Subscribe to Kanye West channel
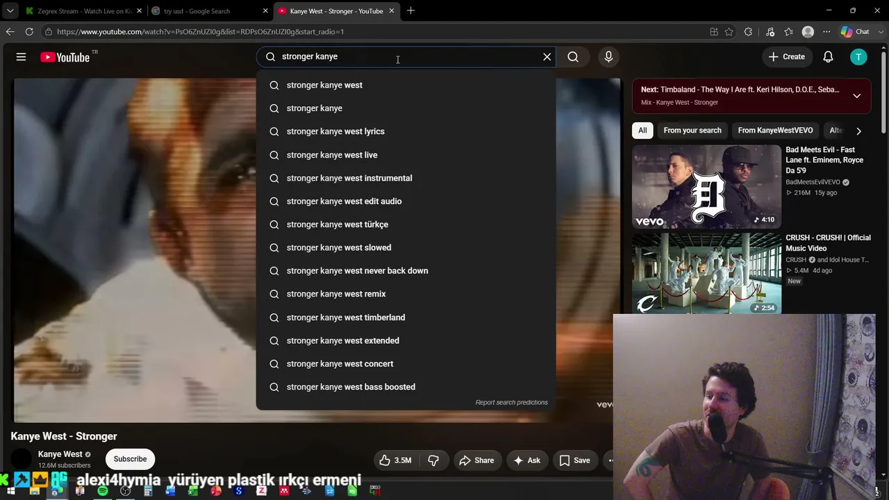 (130, 459)
